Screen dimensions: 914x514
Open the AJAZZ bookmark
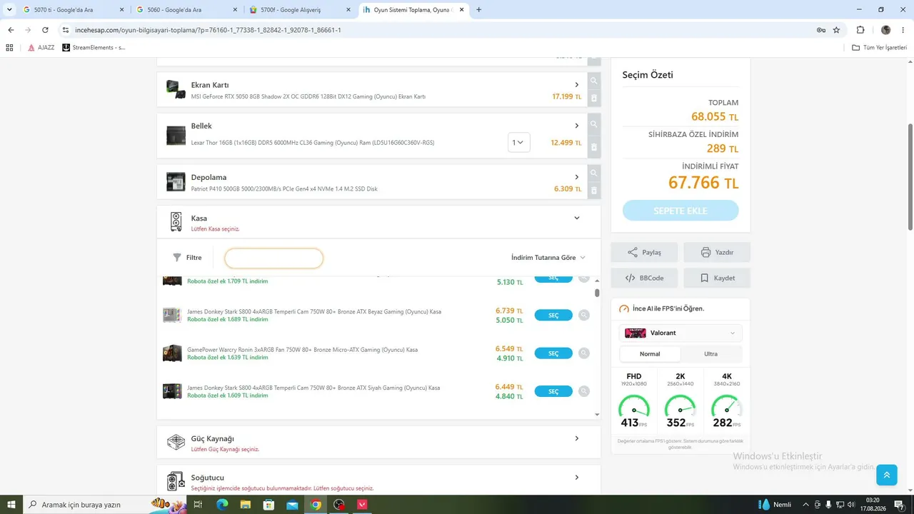(41, 48)
